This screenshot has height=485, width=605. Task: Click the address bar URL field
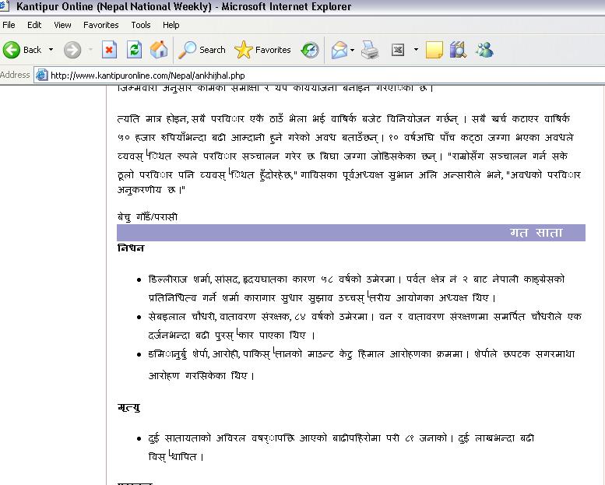tap(311, 76)
